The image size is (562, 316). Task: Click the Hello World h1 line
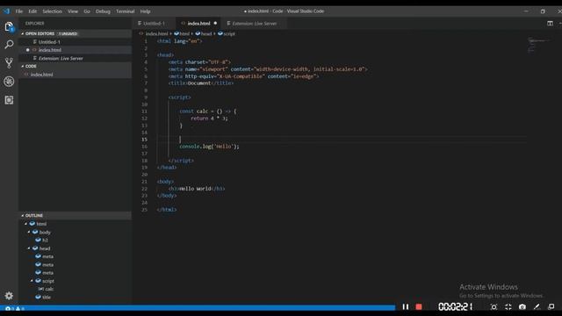click(197, 189)
